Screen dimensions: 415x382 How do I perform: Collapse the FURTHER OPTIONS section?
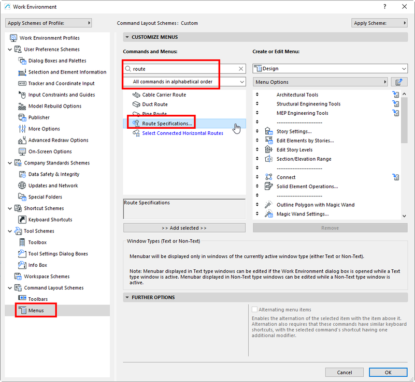127,298
